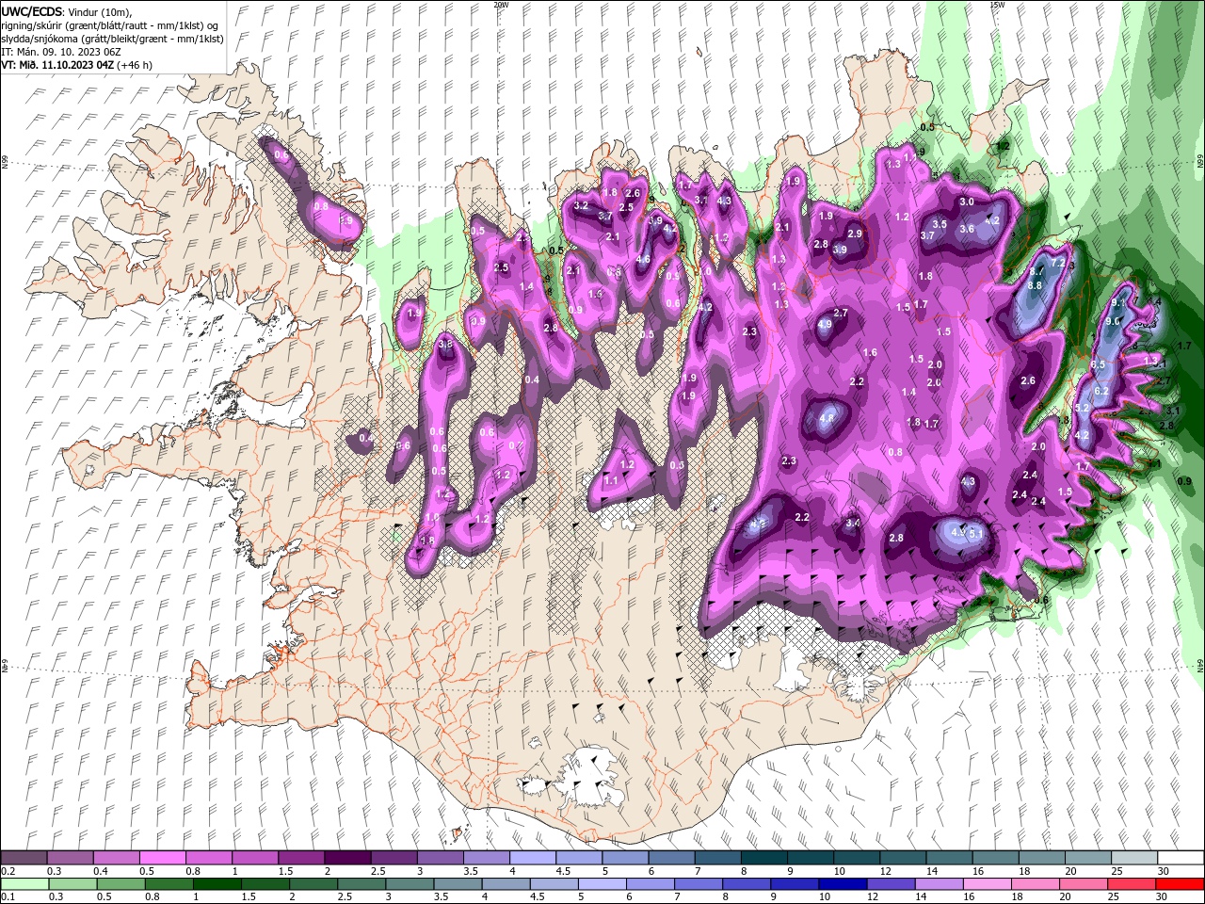The height and width of the screenshot is (904, 1205).
Task: Click the 9.6 snowfall value on the east coast
Action: (x=1112, y=321)
